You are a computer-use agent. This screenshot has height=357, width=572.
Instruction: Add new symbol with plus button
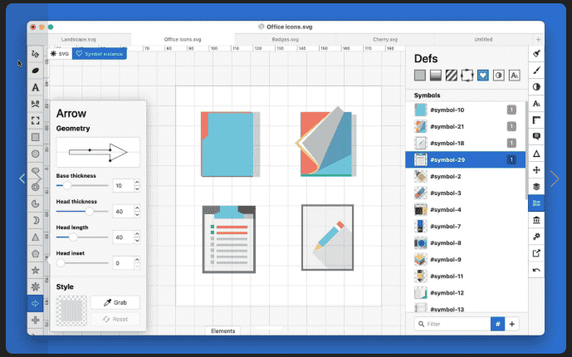[x=511, y=324]
